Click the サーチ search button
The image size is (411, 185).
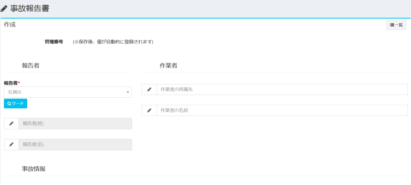[16, 103]
